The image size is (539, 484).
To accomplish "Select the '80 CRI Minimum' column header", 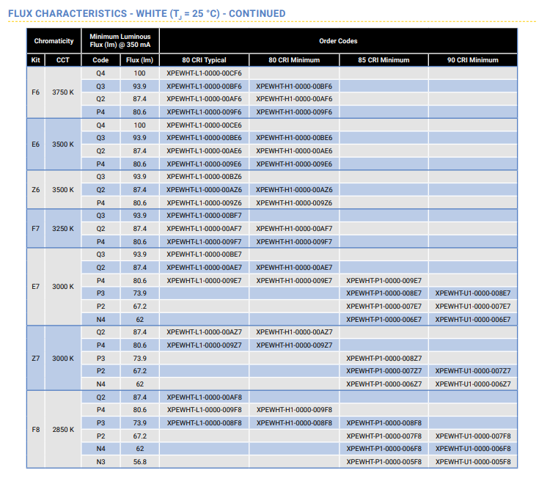I will click(294, 60).
